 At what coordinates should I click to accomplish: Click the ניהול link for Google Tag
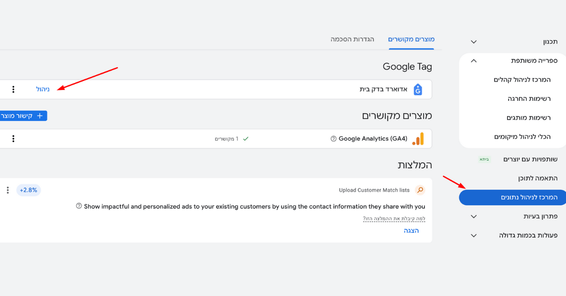[x=43, y=89]
